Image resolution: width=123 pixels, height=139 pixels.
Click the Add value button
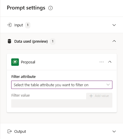[x=99, y=96]
